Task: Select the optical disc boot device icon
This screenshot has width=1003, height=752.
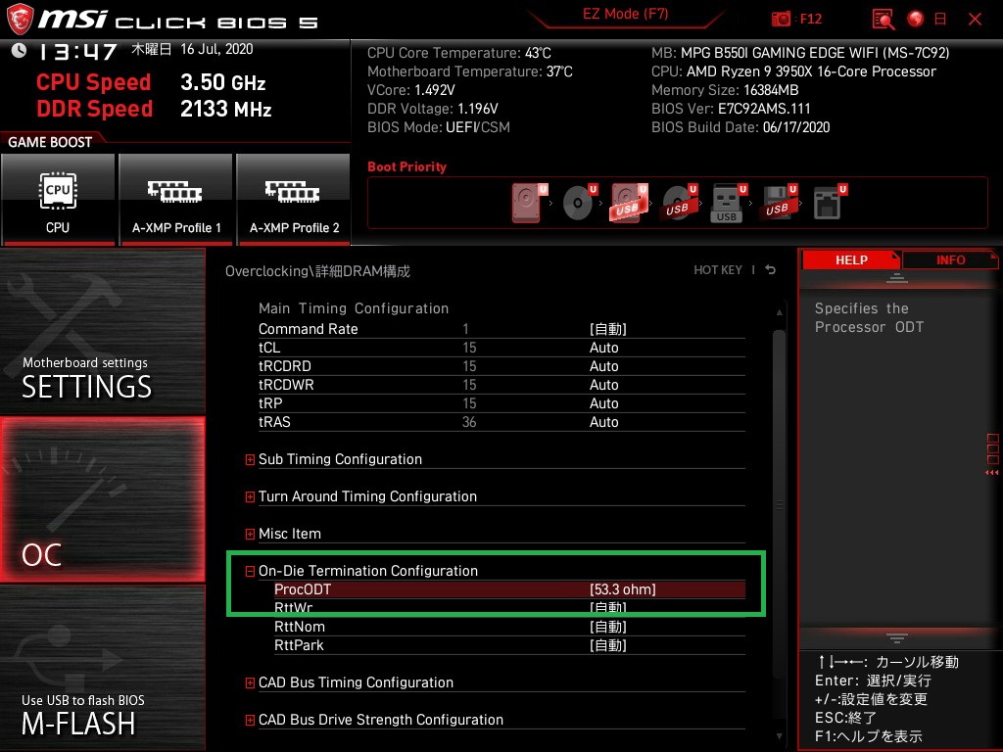Action: tap(579, 203)
